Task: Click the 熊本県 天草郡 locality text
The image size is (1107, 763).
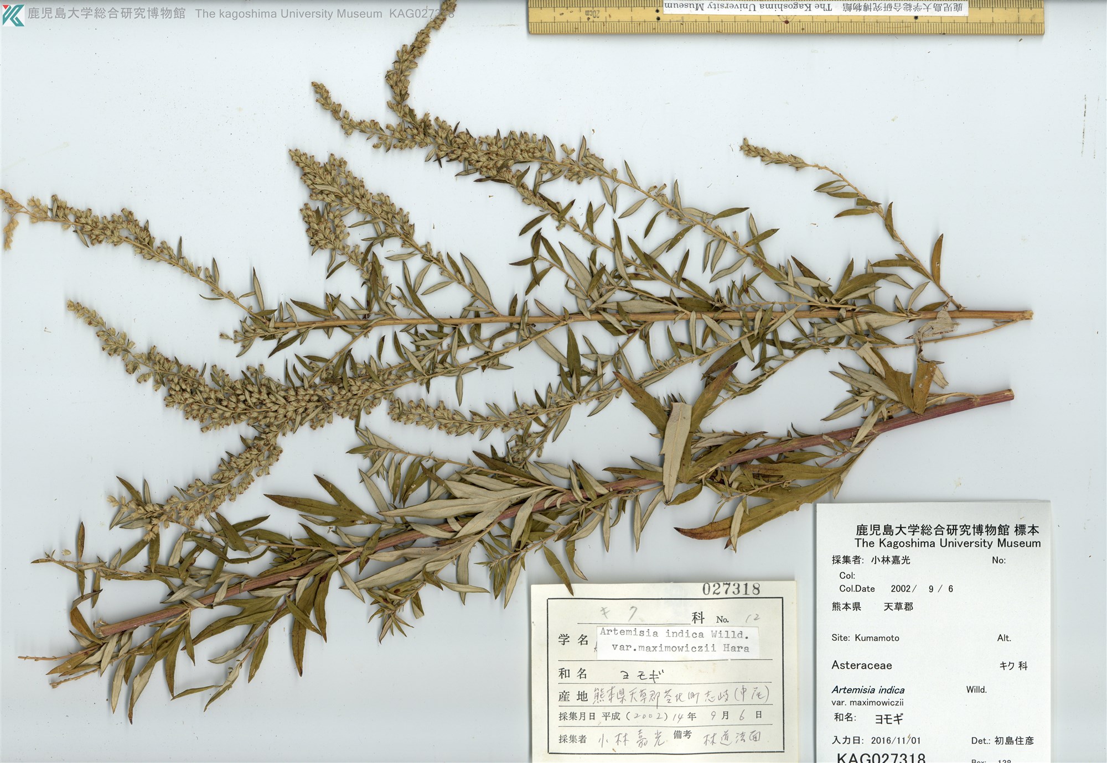Action: tap(872, 607)
